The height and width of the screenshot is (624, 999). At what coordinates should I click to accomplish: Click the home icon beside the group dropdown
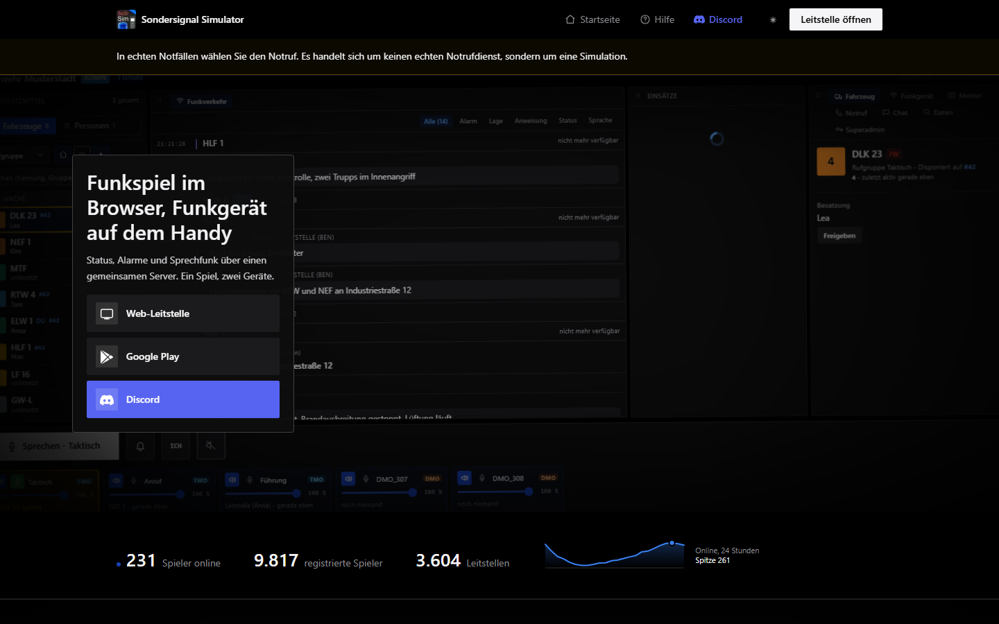[x=63, y=155]
